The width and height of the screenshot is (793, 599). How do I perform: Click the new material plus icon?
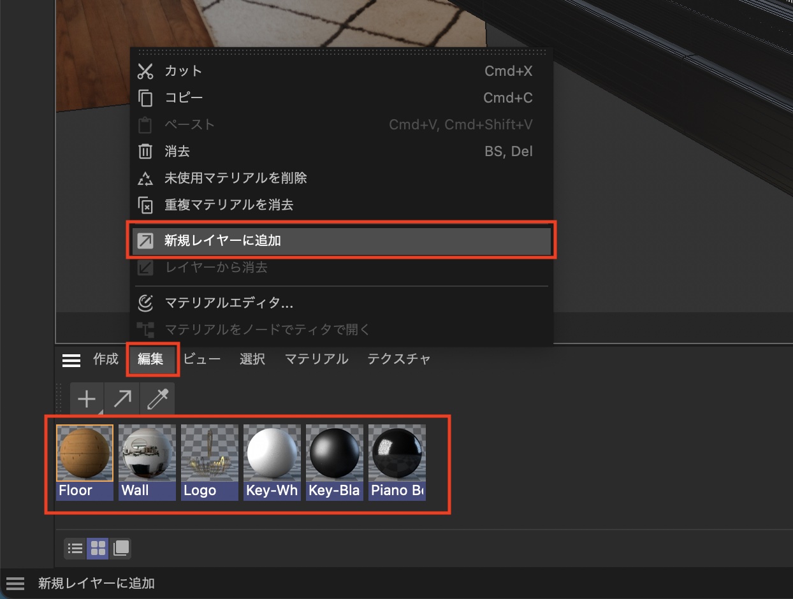[87, 400]
